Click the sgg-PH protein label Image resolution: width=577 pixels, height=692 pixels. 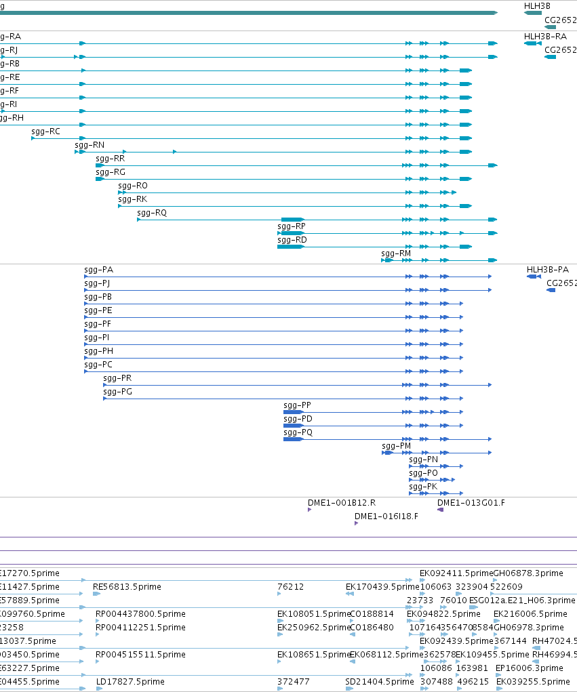[98, 351]
